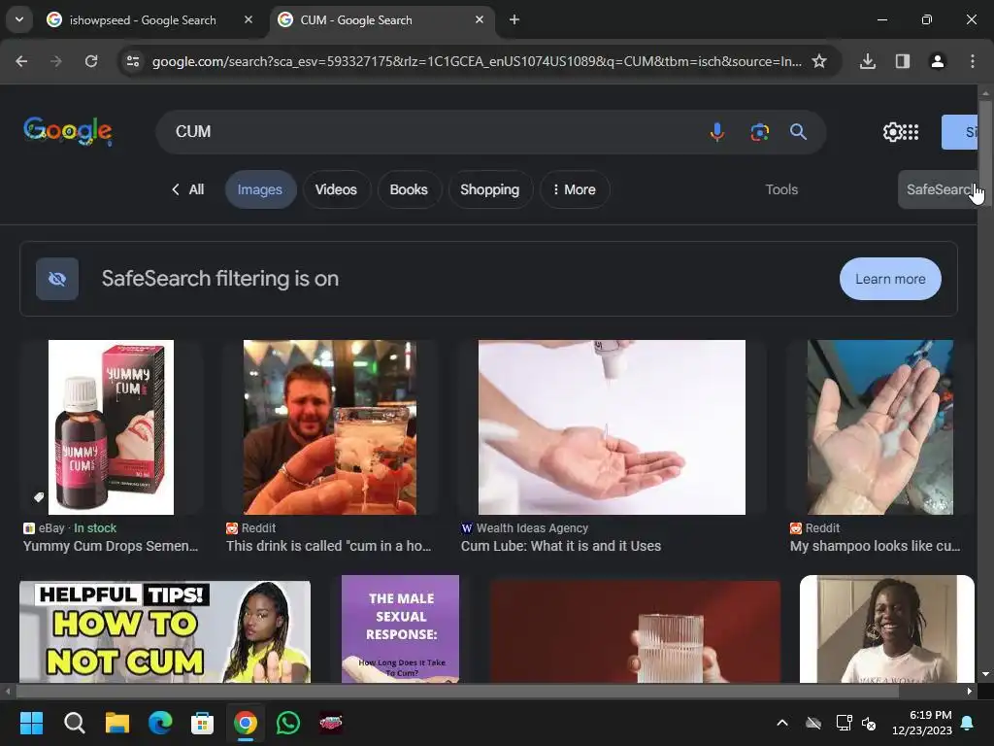Open Chrome downloads

868,61
